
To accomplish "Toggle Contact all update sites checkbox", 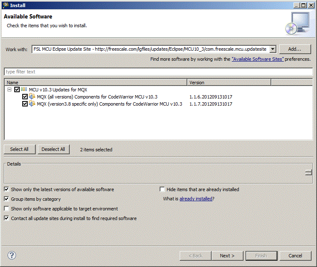I will (6, 218).
